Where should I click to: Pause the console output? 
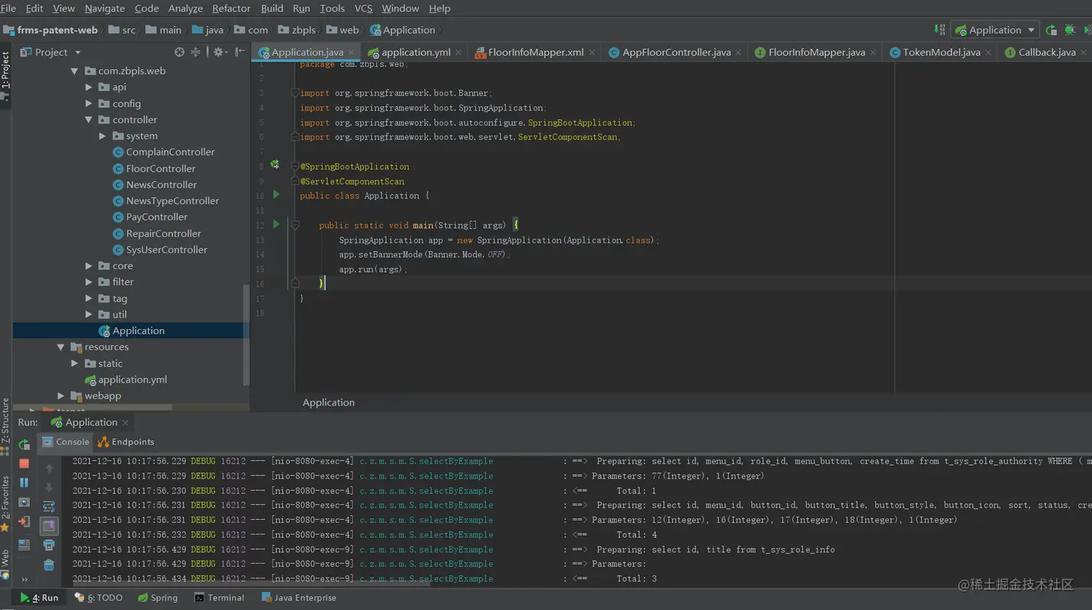(x=24, y=482)
